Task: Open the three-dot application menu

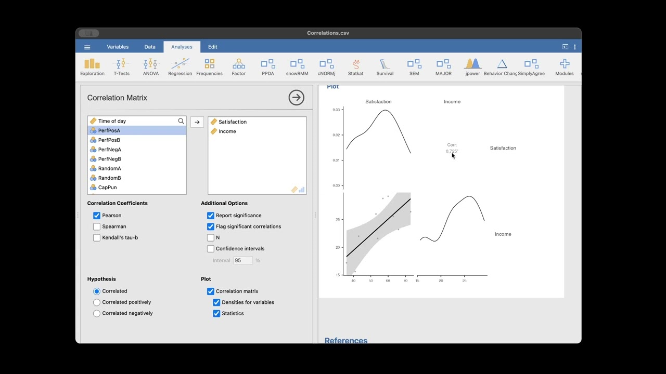Action: click(574, 47)
